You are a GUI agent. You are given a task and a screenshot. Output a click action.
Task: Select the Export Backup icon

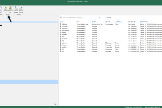[x=21, y=10]
